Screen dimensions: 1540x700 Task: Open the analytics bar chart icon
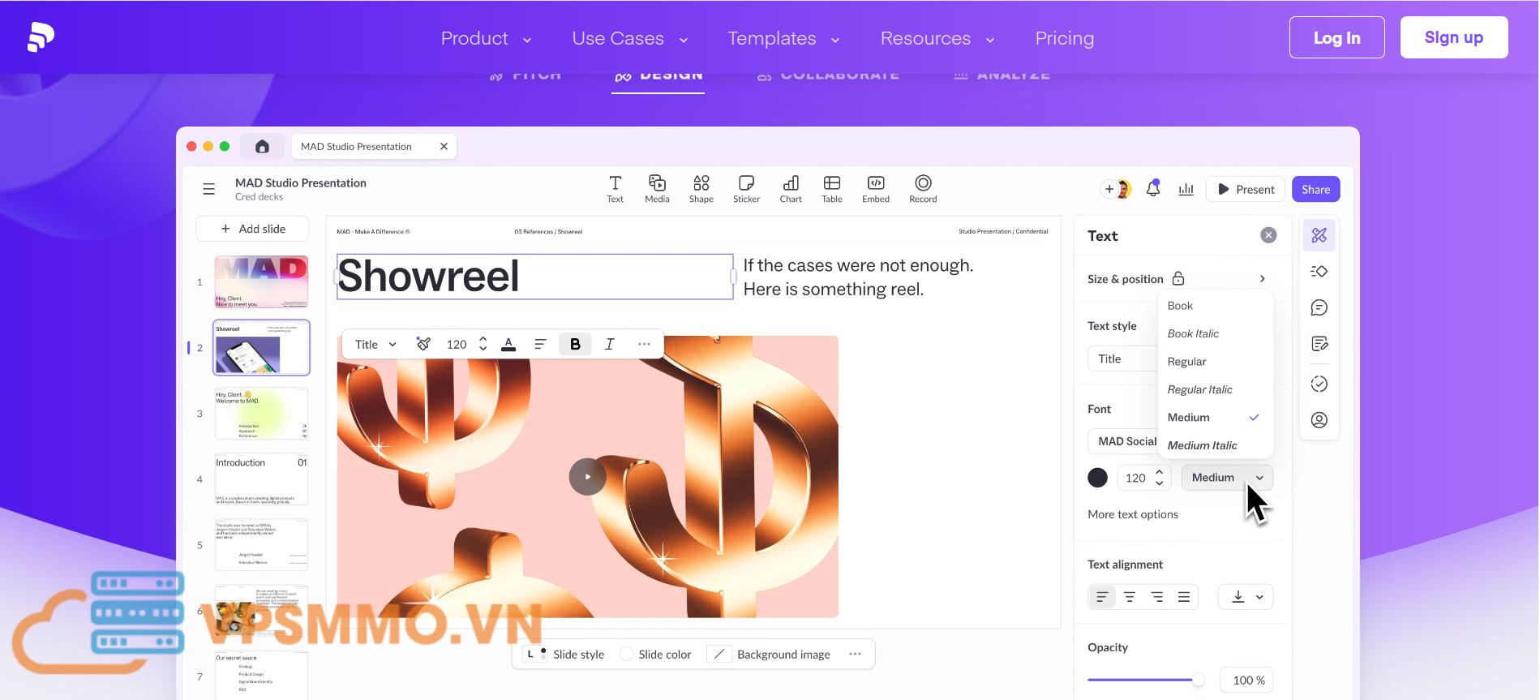point(1186,189)
